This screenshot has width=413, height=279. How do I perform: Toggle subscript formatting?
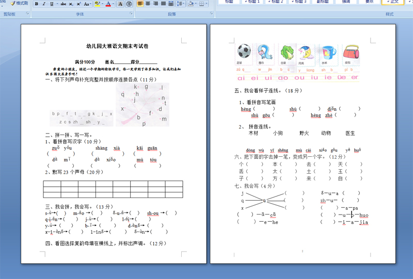(71, 4)
